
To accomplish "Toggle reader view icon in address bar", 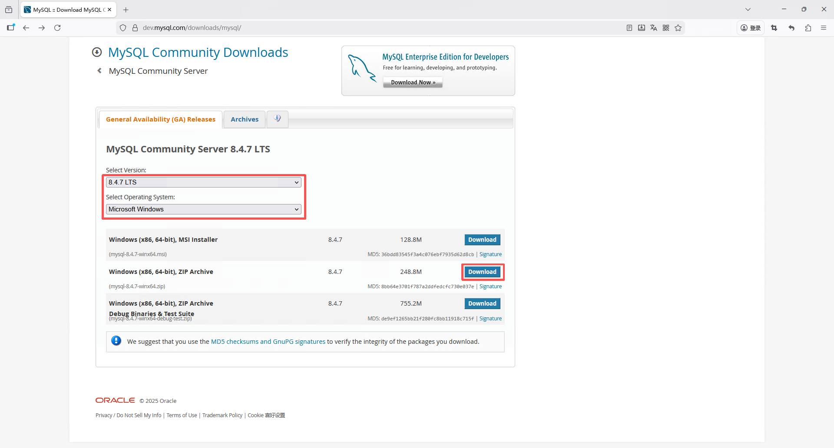I will (x=629, y=28).
